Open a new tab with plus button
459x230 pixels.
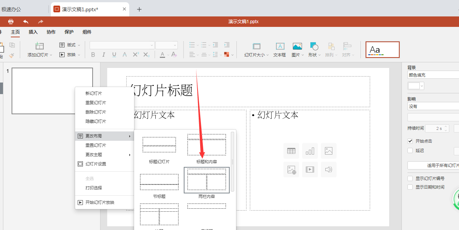pyautogui.click(x=139, y=9)
